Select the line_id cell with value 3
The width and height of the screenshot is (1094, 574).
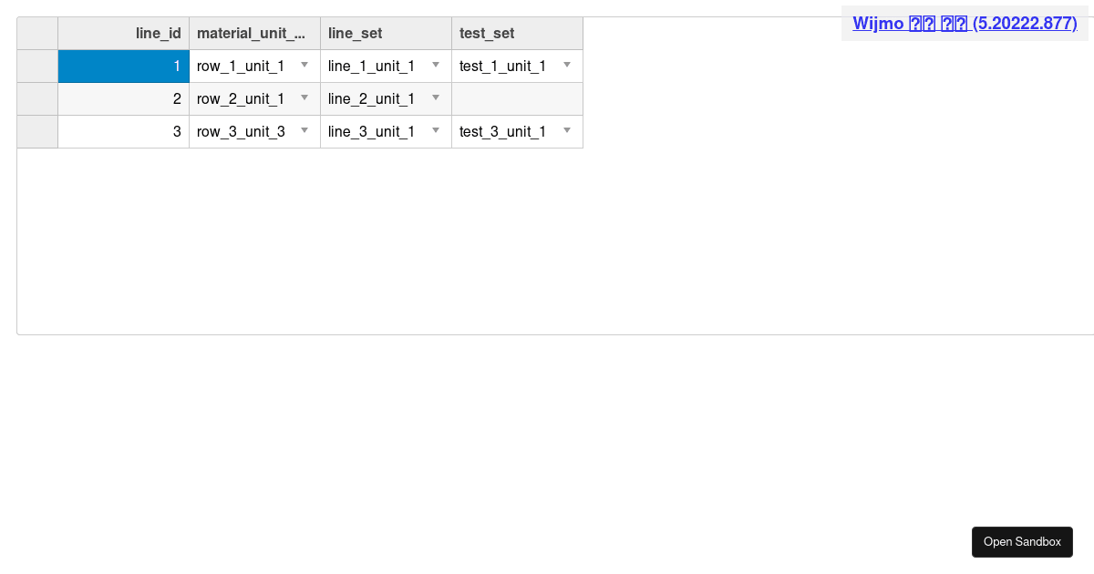[124, 132]
